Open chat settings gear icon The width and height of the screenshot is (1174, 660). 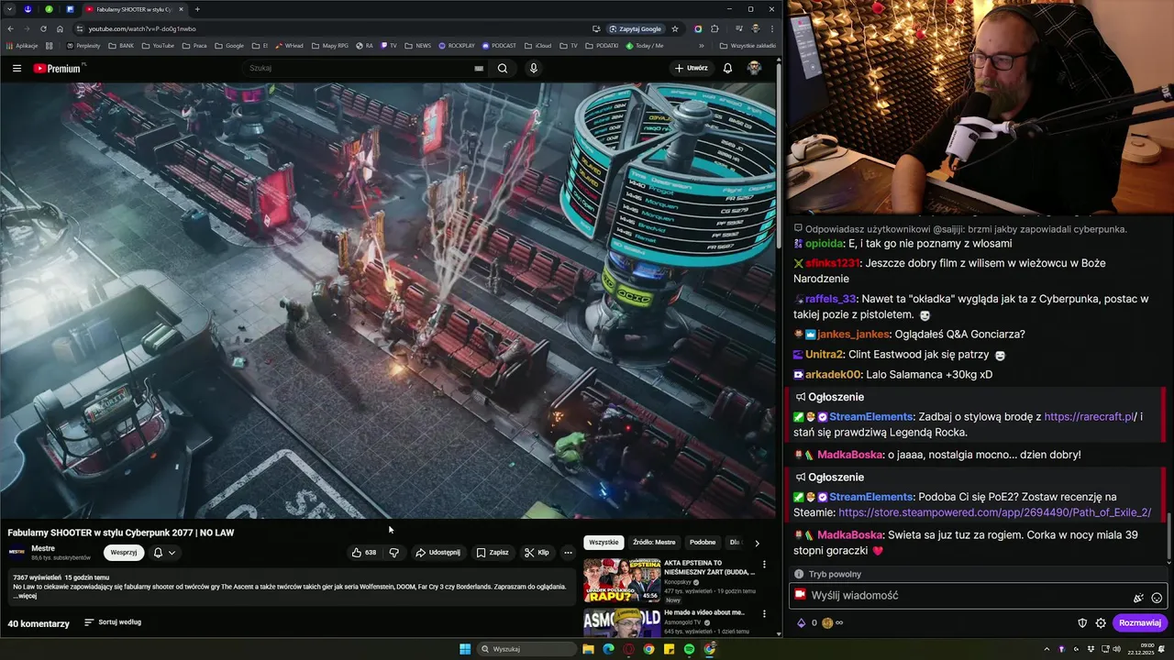tap(1101, 623)
